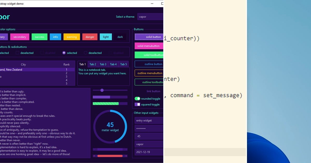311x163 pixels.
Task: Click the right arrow of the red scrollbar
Action: 126,156
